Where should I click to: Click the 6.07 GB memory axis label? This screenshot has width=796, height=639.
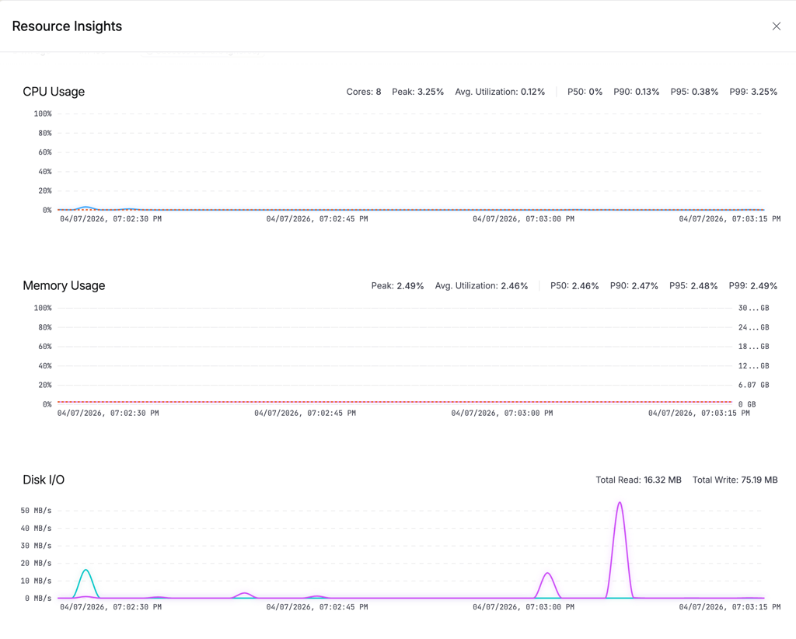pyautogui.click(x=753, y=386)
